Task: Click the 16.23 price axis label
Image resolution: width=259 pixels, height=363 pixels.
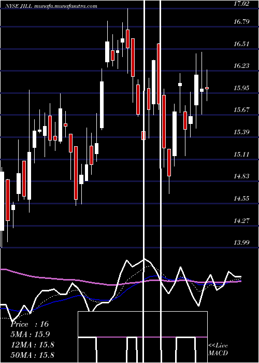Action: tap(242, 66)
